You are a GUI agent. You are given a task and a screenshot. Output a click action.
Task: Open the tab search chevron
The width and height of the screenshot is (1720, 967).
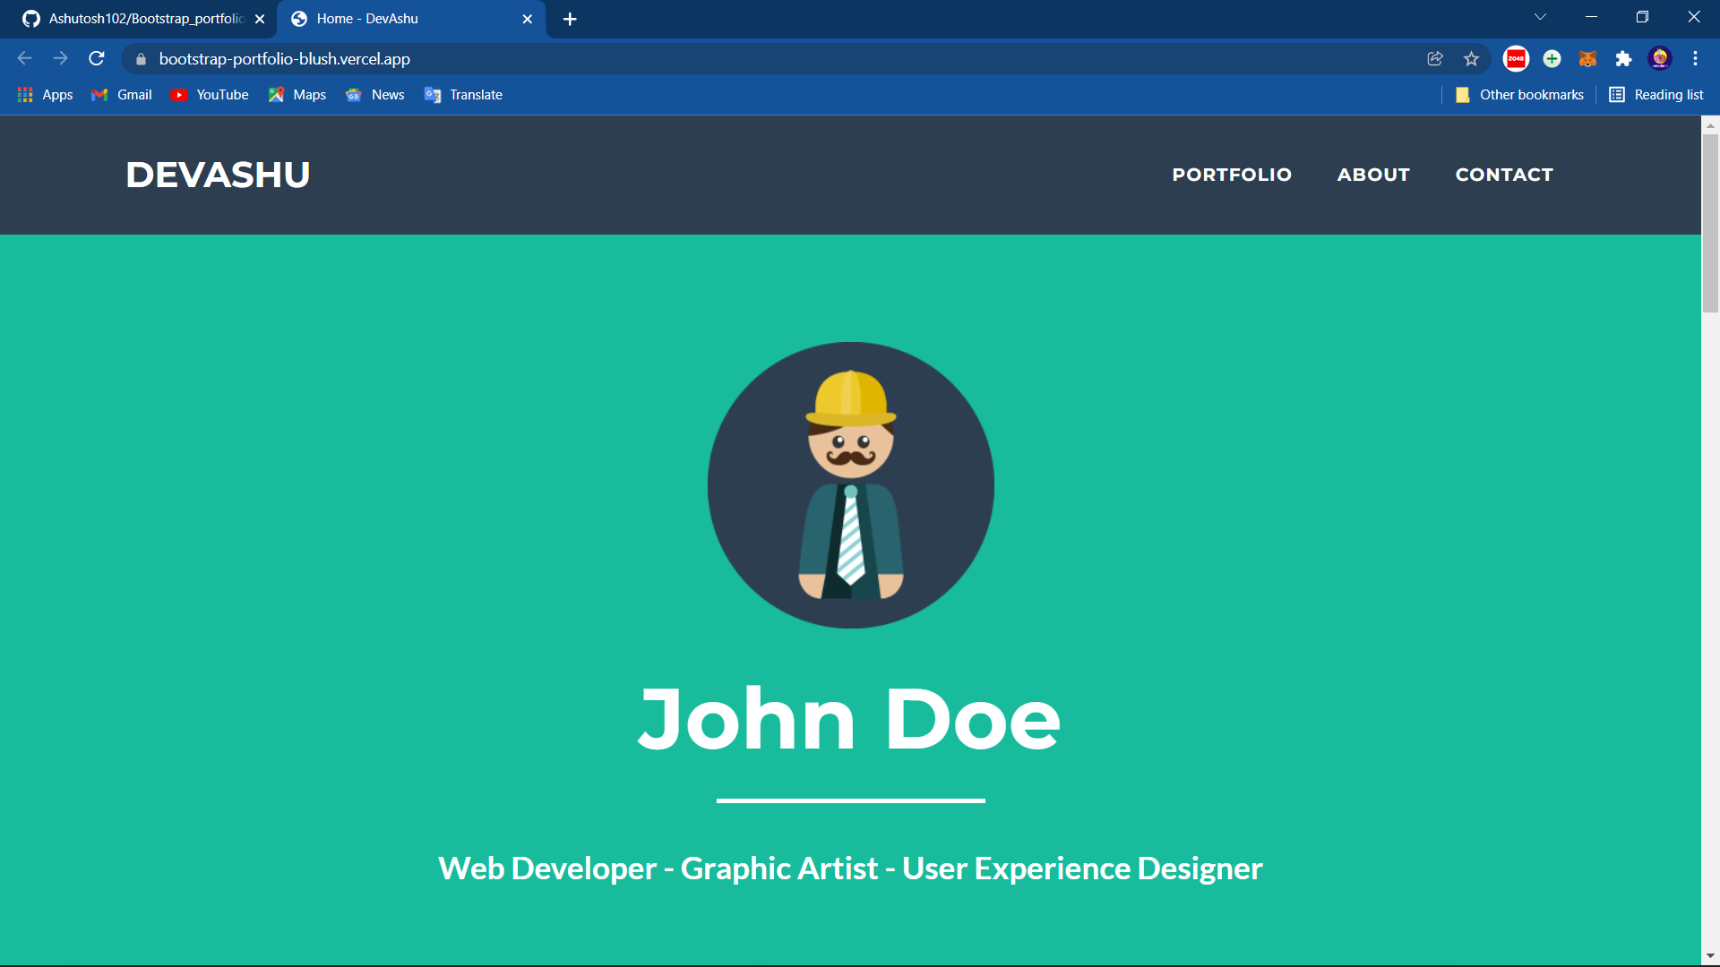click(1539, 16)
